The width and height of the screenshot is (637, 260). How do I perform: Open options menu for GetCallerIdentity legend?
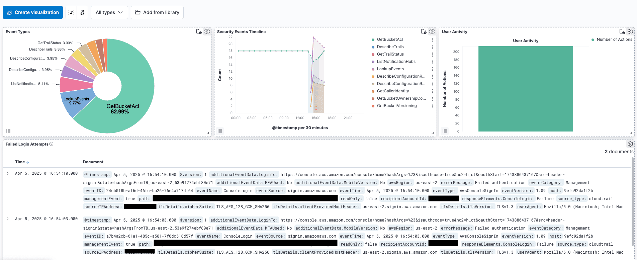point(433,91)
